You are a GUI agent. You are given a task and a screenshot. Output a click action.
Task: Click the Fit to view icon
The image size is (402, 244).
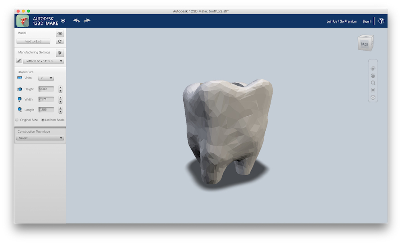373,90
